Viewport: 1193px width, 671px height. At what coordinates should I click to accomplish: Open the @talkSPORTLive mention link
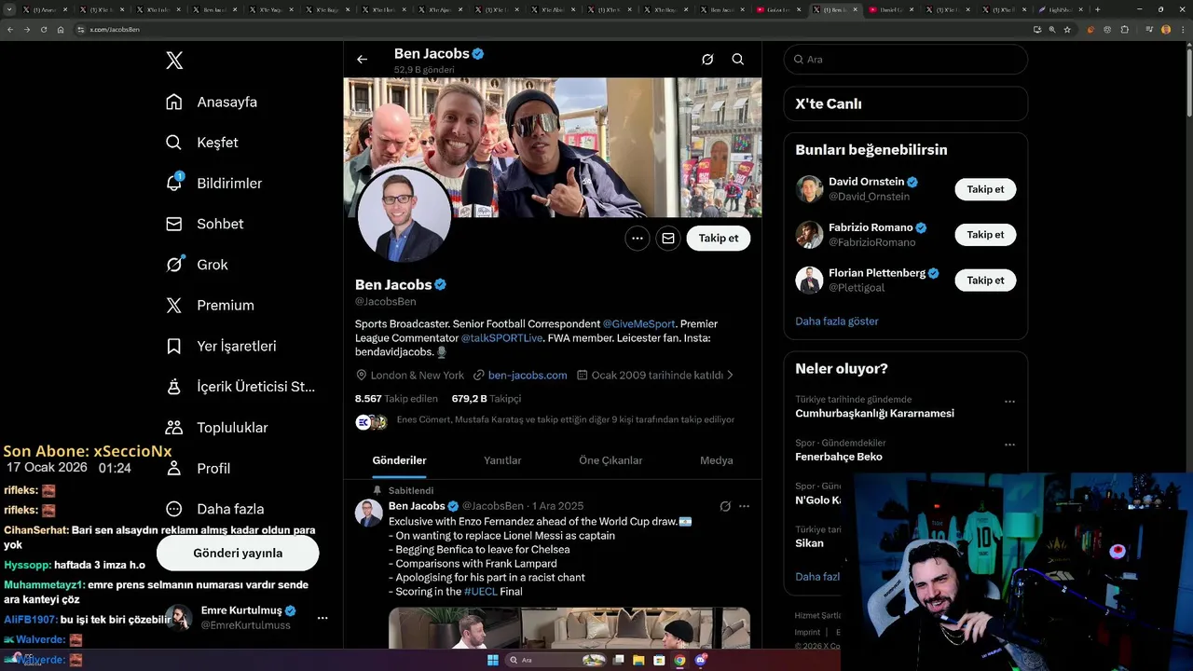point(501,337)
